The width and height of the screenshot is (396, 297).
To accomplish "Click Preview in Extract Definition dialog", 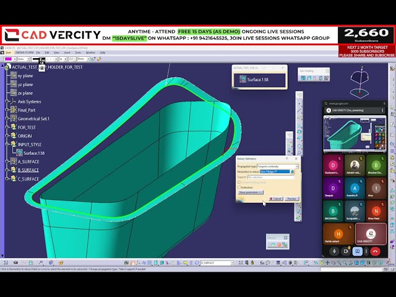I will coord(291,199).
